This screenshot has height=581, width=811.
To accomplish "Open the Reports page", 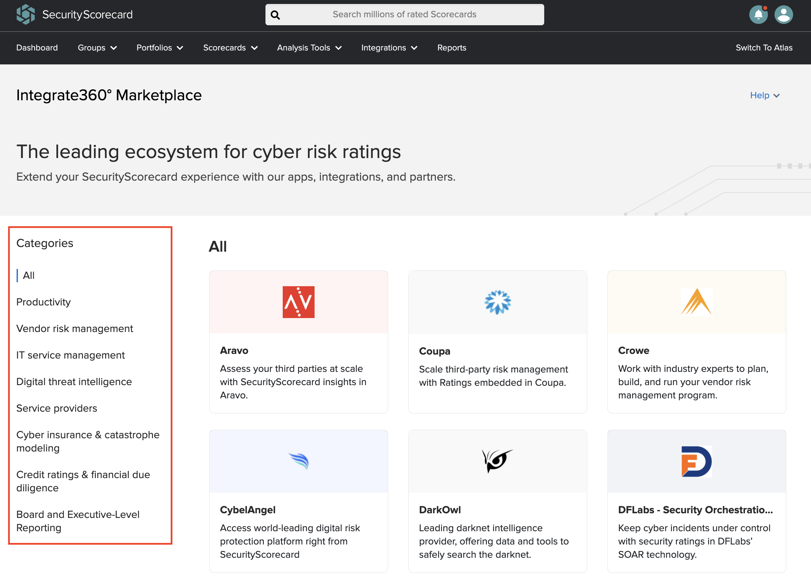I will pyautogui.click(x=452, y=47).
